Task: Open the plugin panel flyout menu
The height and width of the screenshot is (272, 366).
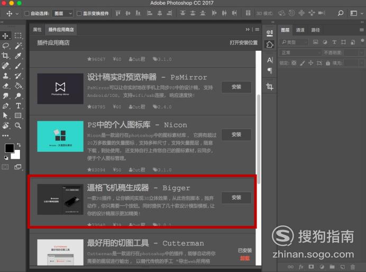Action: pyautogui.click(x=257, y=30)
